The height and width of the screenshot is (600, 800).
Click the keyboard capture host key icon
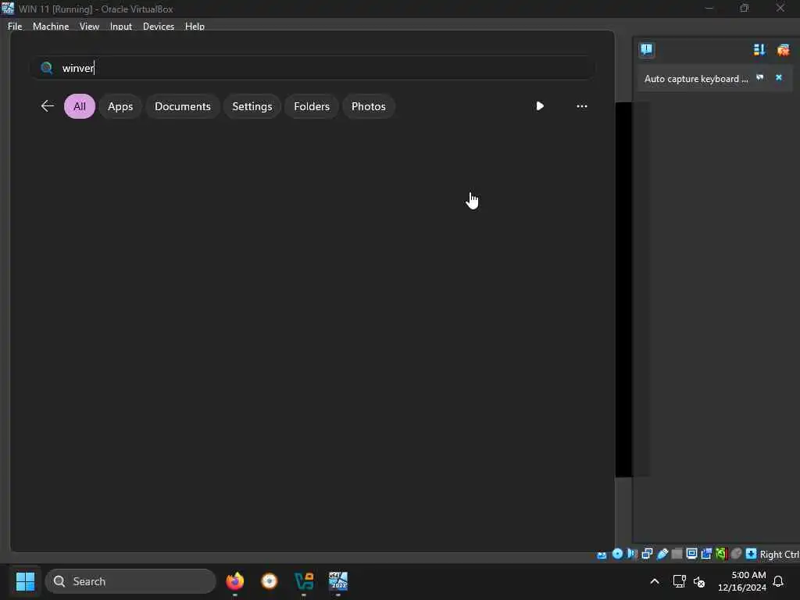[751, 554]
